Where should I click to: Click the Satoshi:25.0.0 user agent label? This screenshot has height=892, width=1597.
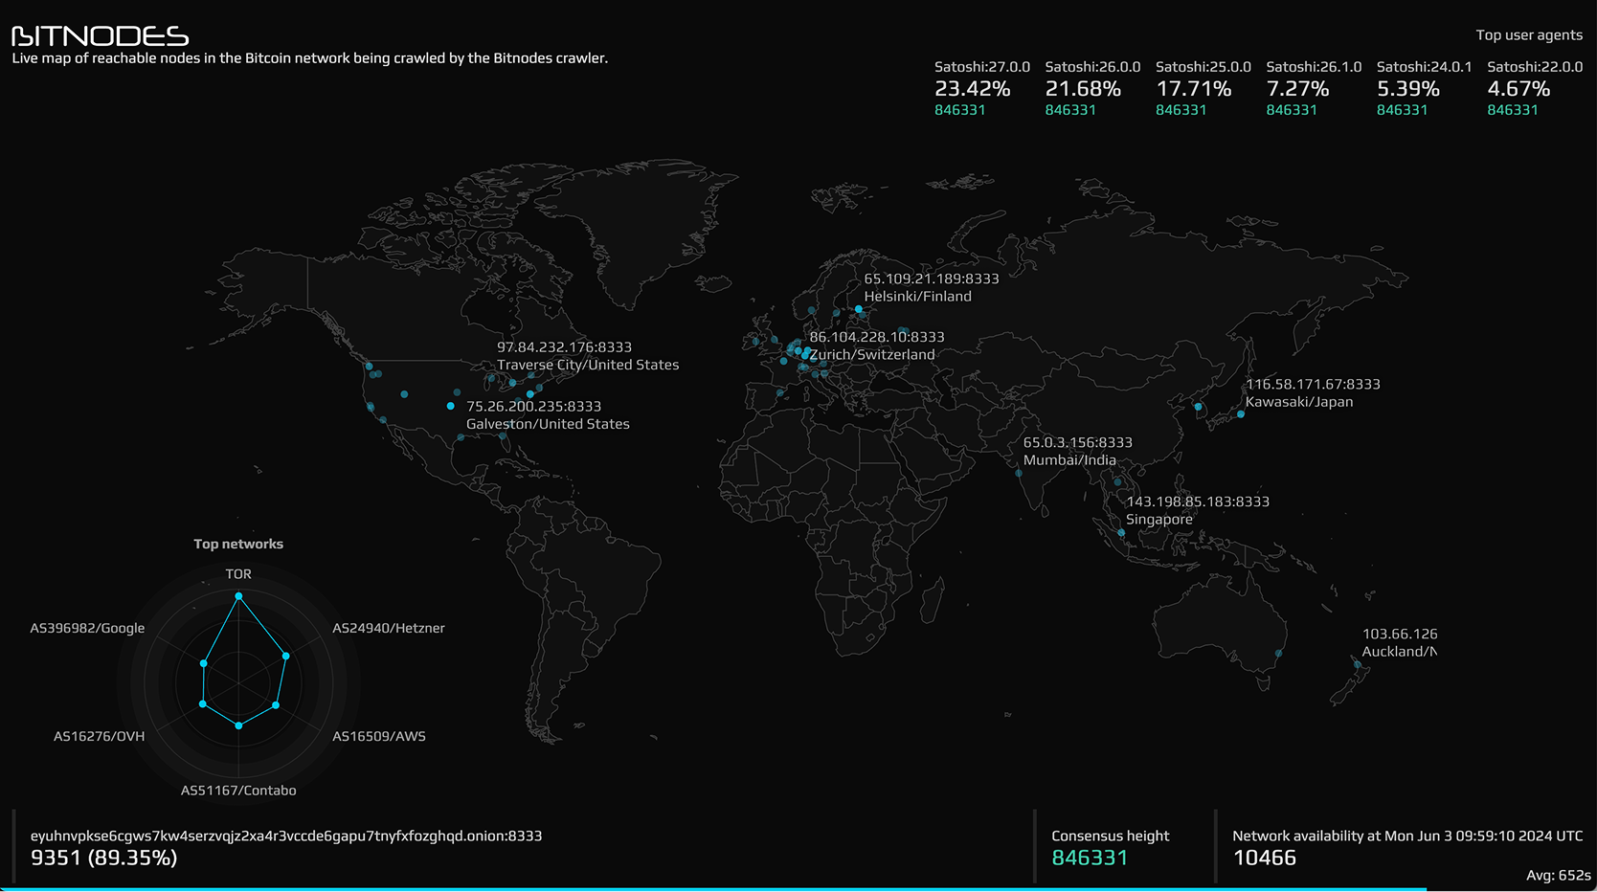[x=1203, y=67]
